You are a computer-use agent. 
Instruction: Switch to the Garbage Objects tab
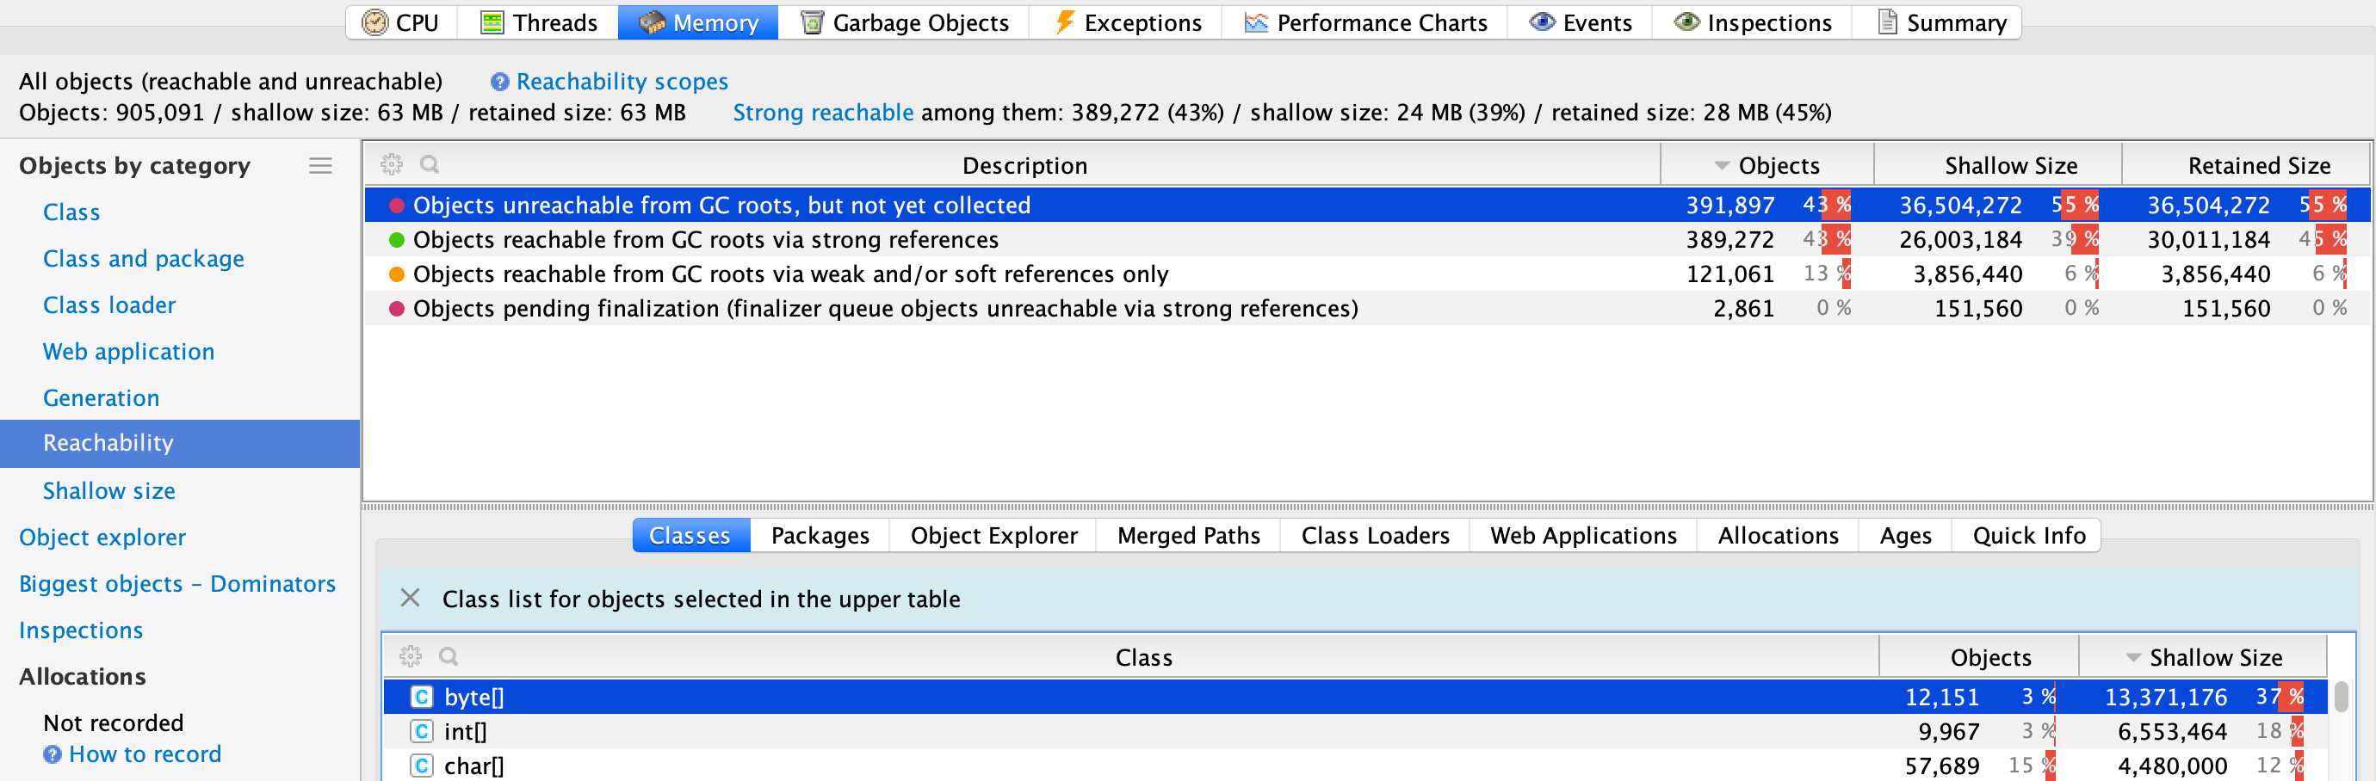pyautogui.click(x=904, y=23)
